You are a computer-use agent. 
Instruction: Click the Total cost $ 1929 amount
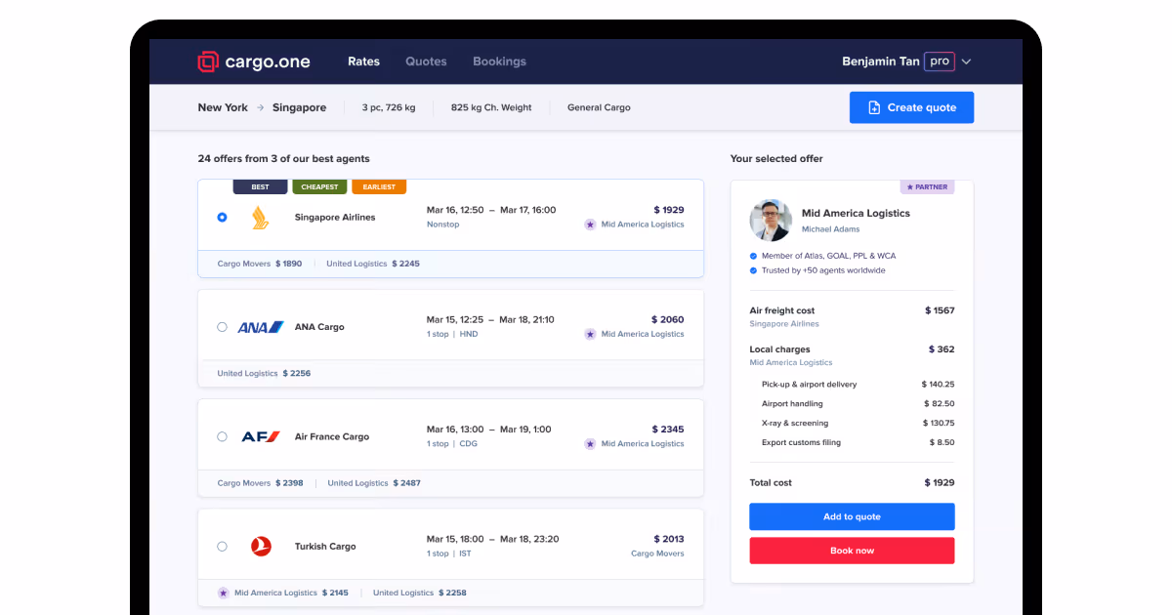tap(940, 483)
